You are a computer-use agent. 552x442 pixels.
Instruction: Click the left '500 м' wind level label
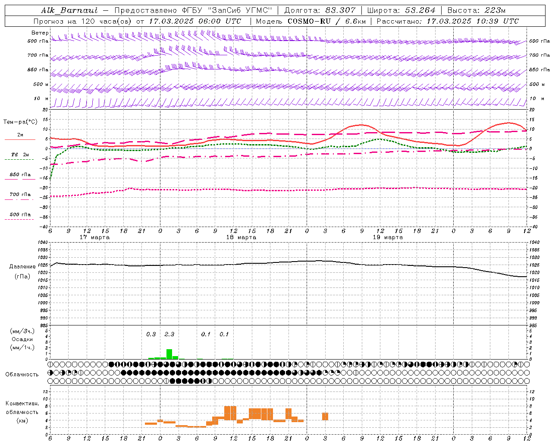click(41, 85)
